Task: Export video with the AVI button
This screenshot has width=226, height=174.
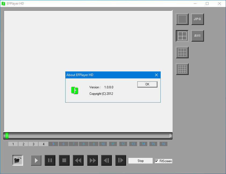Action: 198,36
